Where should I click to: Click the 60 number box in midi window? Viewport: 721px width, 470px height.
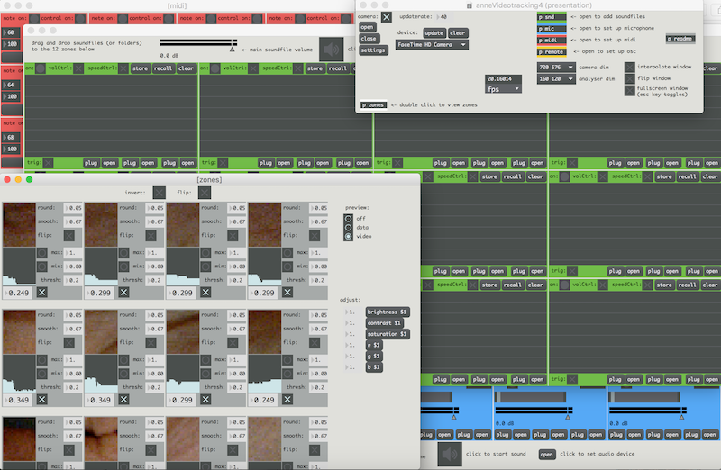click(x=12, y=32)
